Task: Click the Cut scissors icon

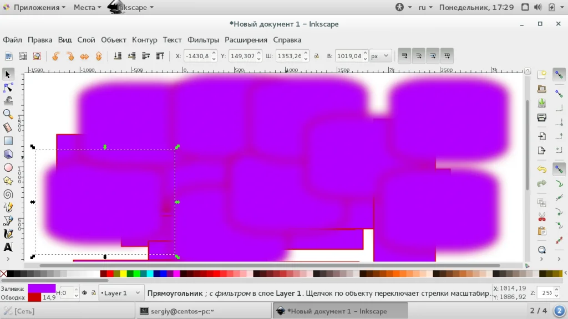Action: point(541,217)
